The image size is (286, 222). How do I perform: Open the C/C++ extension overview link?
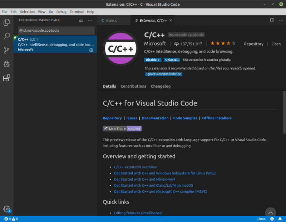click(x=135, y=167)
